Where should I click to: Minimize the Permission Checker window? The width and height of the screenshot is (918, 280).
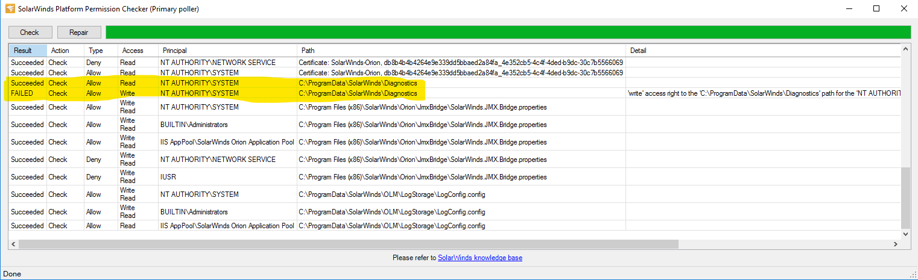point(849,8)
